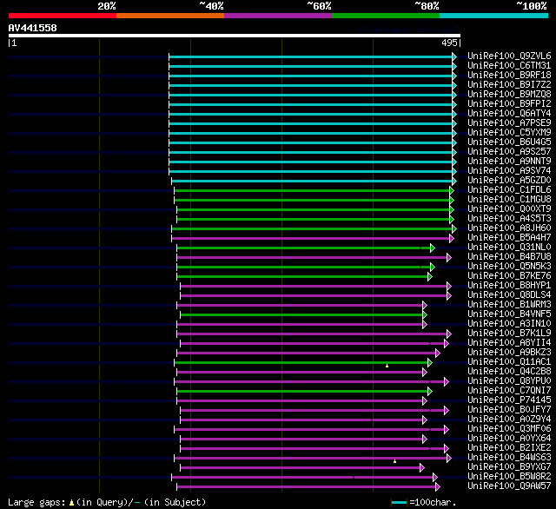The height and width of the screenshot is (509, 556).
Task: Select label UniRef100_Q3MF06
Action: (x=509, y=429)
